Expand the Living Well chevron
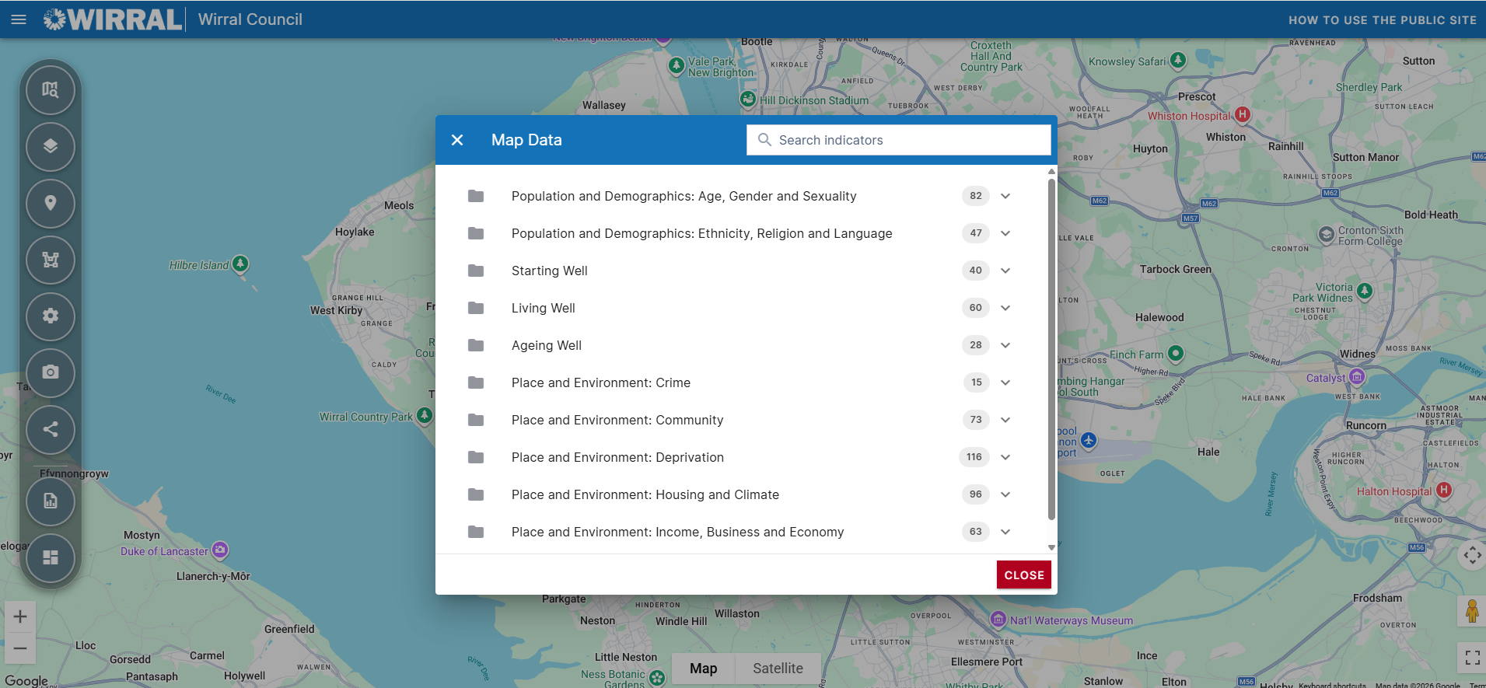The height and width of the screenshot is (688, 1486). (1005, 308)
